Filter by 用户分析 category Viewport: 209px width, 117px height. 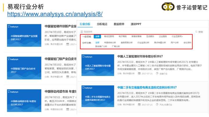[175, 42]
